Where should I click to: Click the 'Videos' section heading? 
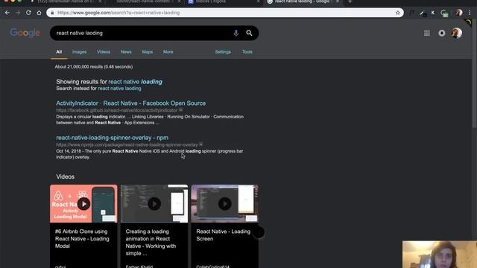click(65, 177)
